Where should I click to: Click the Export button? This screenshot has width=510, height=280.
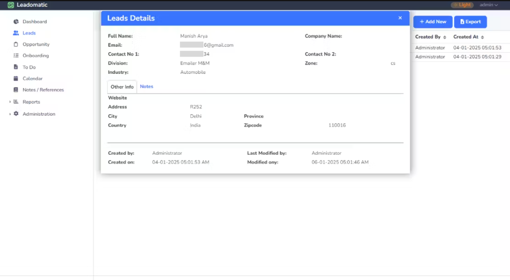[x=471, y=22]
